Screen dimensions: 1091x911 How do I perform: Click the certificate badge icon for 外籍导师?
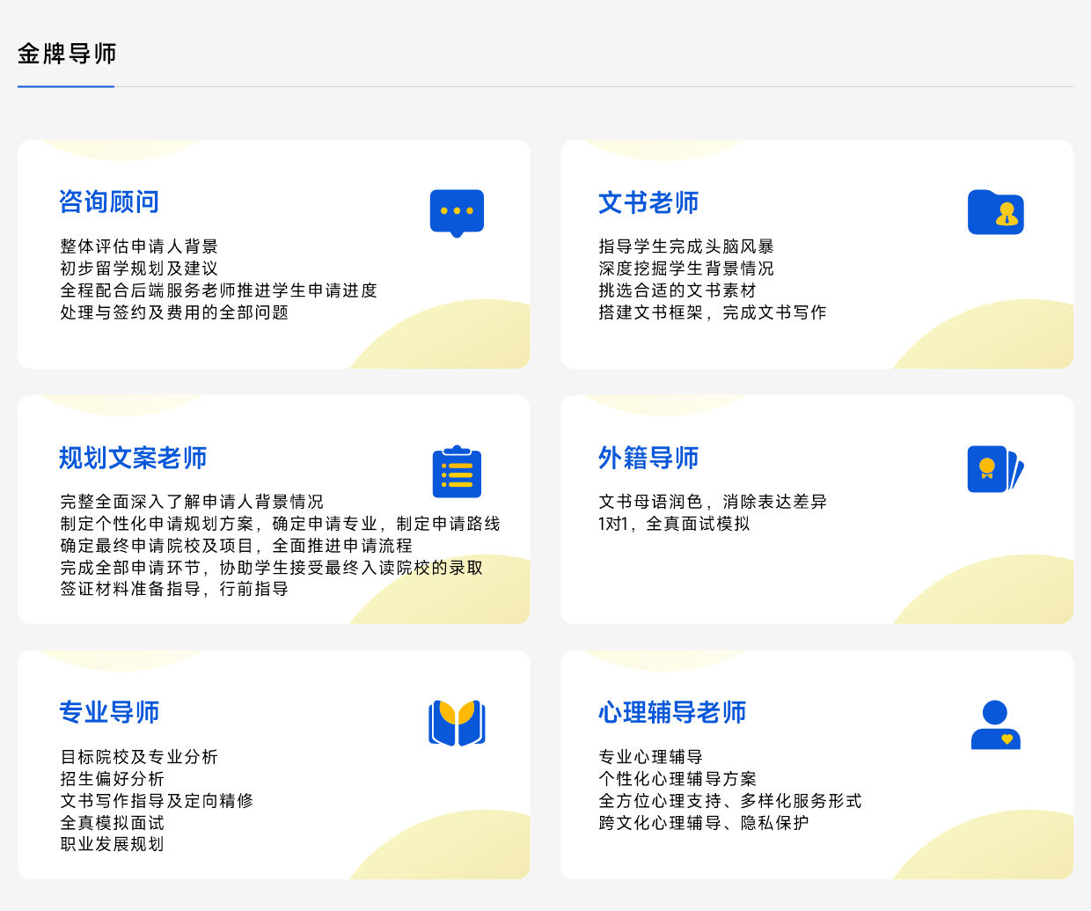995,469
